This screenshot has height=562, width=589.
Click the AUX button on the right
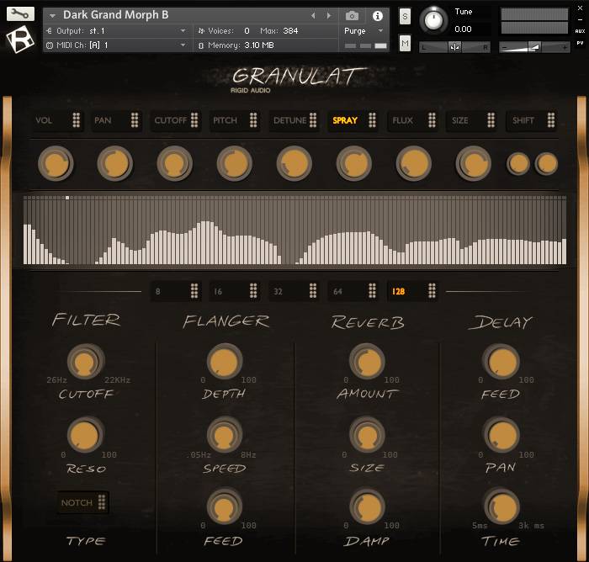[580, 31]
